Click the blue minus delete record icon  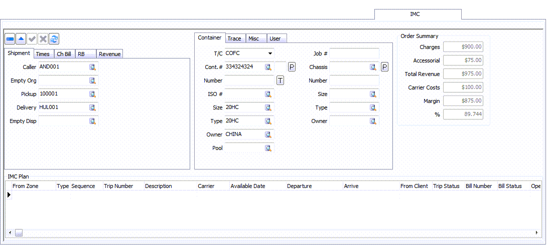(x=10, y=39)
